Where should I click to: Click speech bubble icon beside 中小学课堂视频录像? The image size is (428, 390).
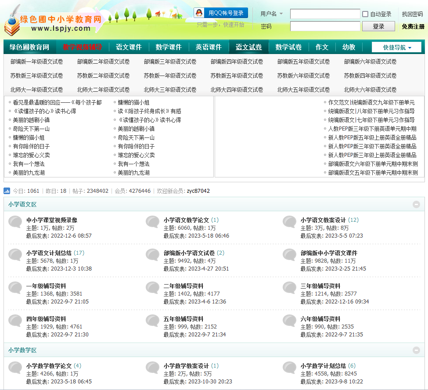coord(15,223)
